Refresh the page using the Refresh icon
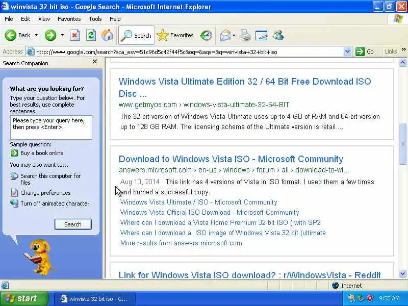 point(91,35)
